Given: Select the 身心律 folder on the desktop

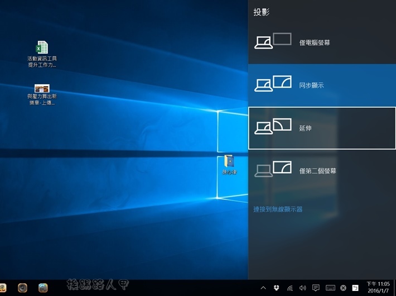Looking at the screenshot, I should [x=229, y=165].
